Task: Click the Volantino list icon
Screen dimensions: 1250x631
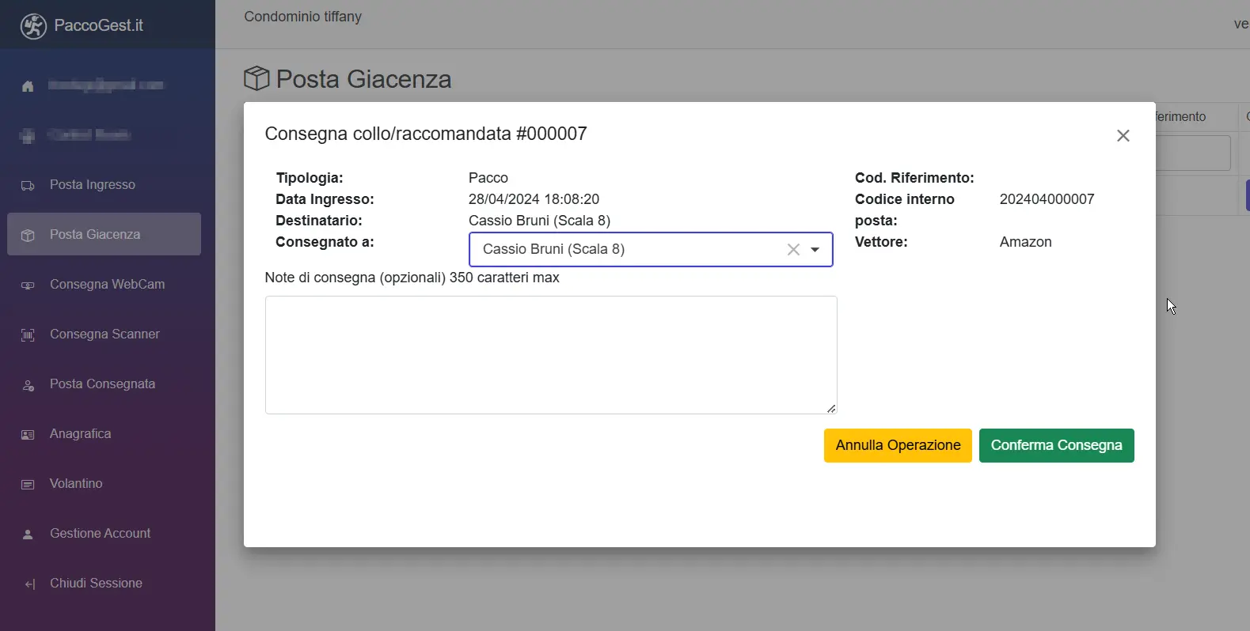Action: [28, 485]
